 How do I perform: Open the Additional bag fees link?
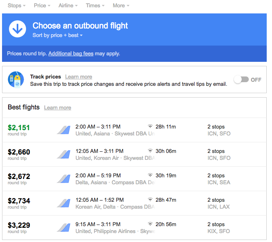tap(71, 54)
